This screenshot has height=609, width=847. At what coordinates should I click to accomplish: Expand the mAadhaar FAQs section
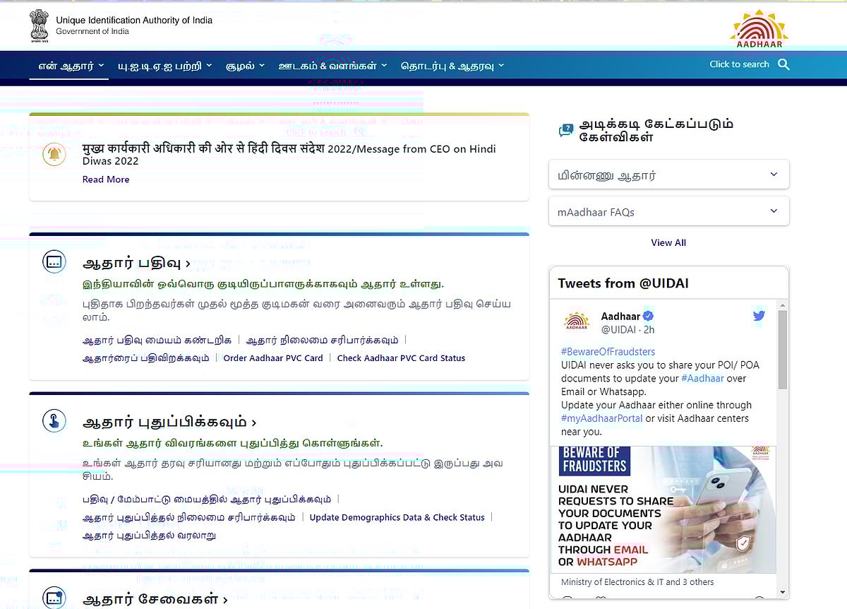point(668,211)
